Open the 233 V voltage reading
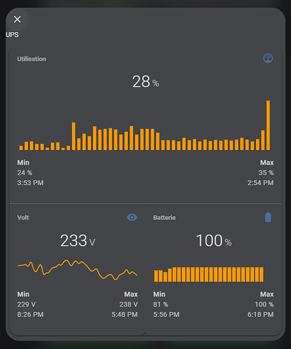Image resolution: width=291 pixels, height=349 pixels. (78, 241)
